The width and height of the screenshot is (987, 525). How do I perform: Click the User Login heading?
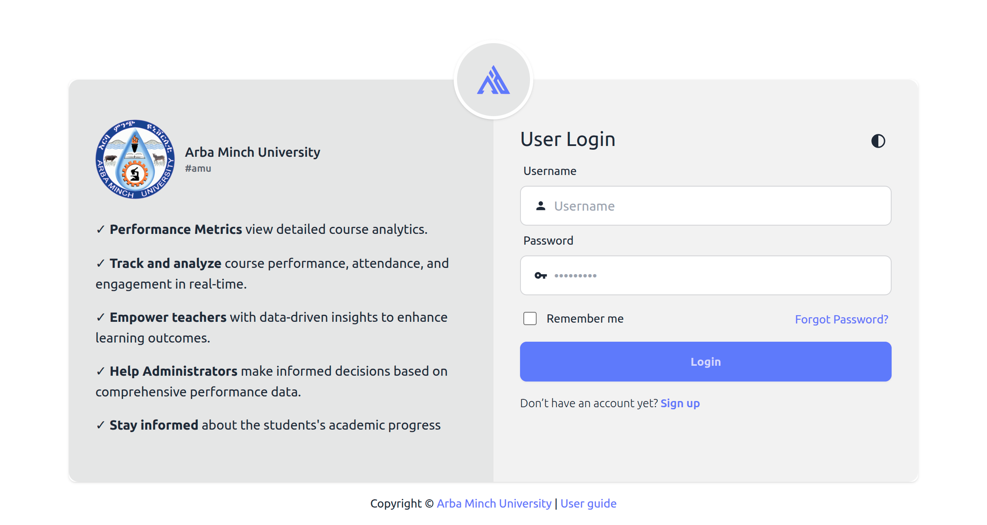pos(568,139)
